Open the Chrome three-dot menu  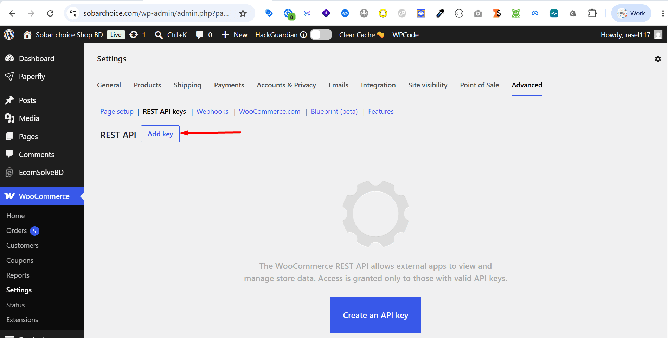(x=663, y=13)
